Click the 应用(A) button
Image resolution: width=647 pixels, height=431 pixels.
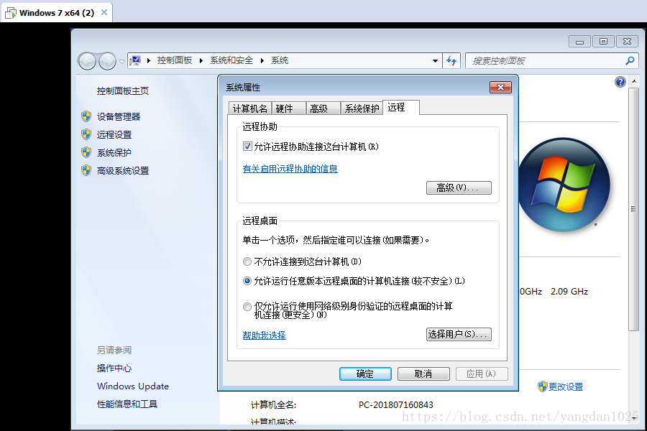(x=482, y=374)
